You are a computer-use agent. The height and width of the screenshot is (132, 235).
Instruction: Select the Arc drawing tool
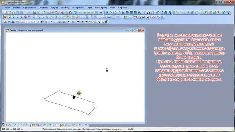[119, 12]
